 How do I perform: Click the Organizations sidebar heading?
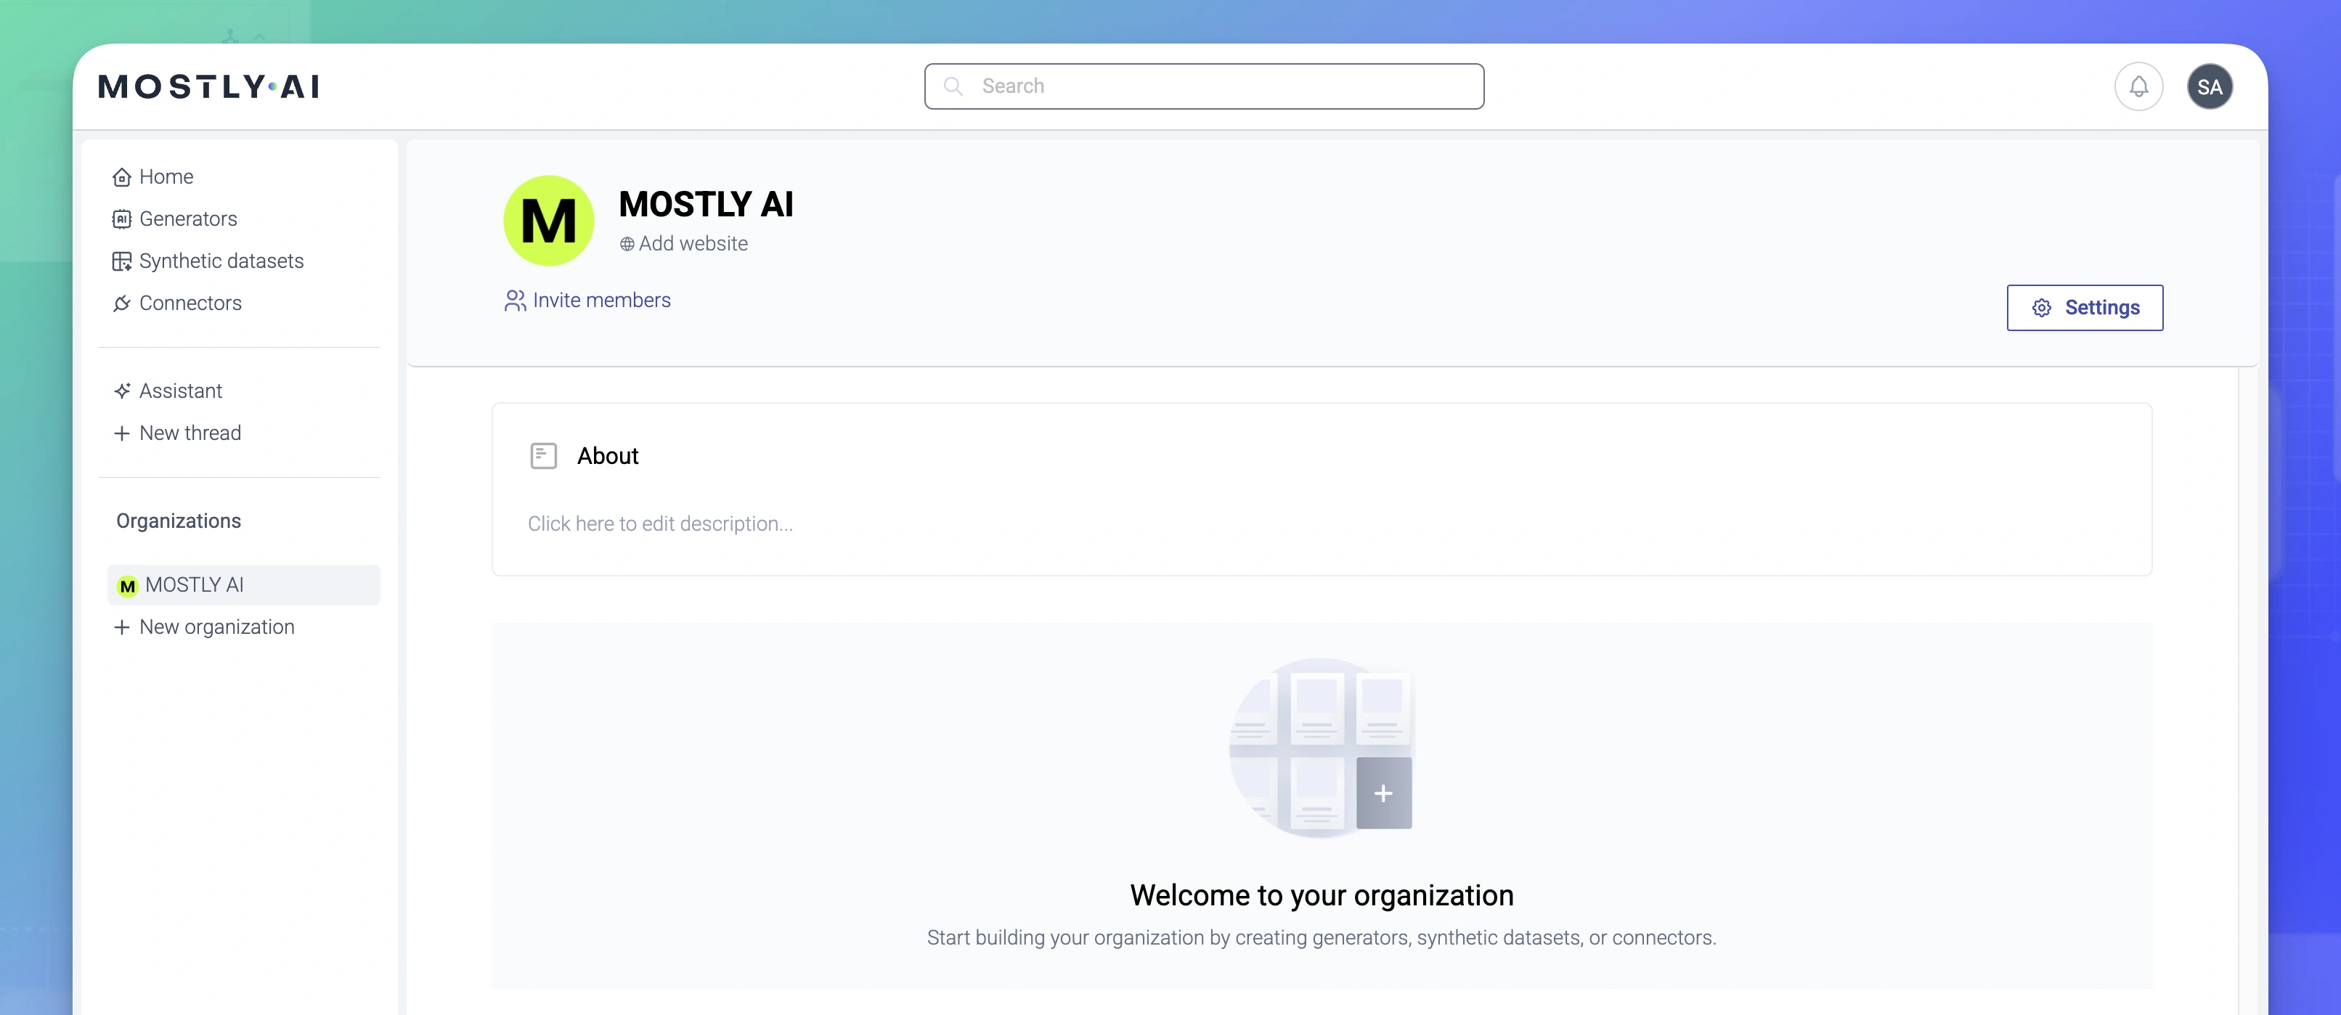point(179,521)
